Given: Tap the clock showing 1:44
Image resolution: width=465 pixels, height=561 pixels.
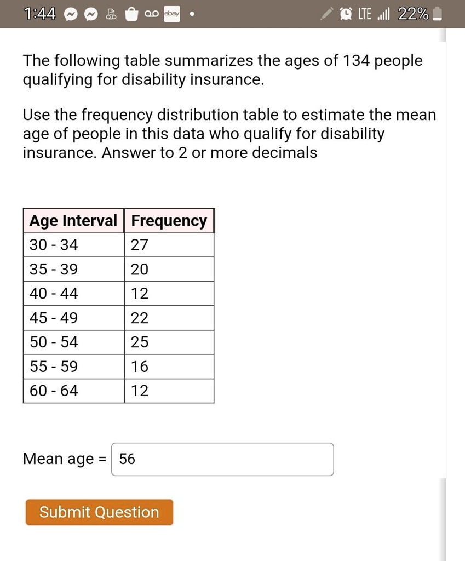Looking at the screenshot, I should pos(39,13).
